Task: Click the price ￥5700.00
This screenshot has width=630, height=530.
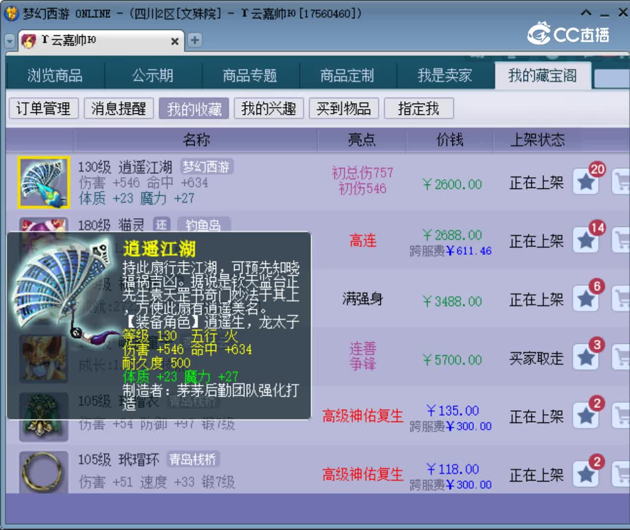Action: 452,360
